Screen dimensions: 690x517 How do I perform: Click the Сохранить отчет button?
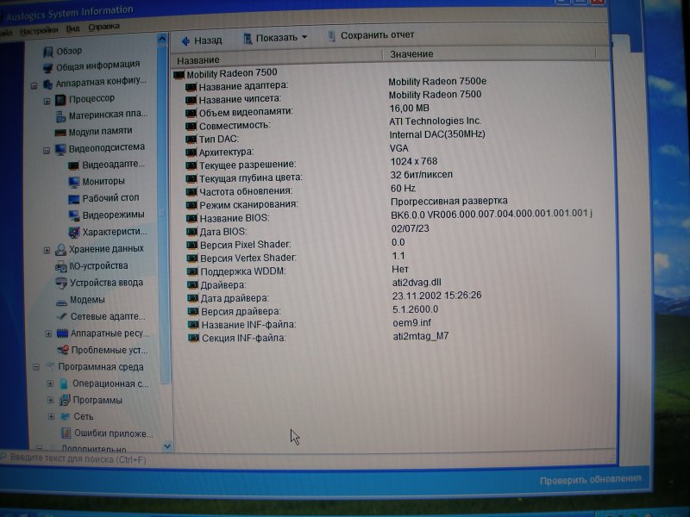point(370,35)
